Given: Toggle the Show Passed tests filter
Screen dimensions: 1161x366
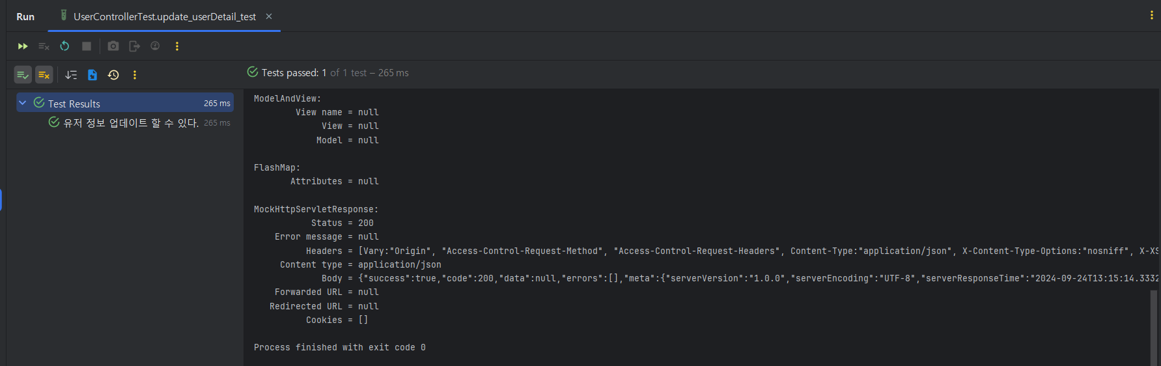Looking at the screenshot, I should [x=23, y=75].
